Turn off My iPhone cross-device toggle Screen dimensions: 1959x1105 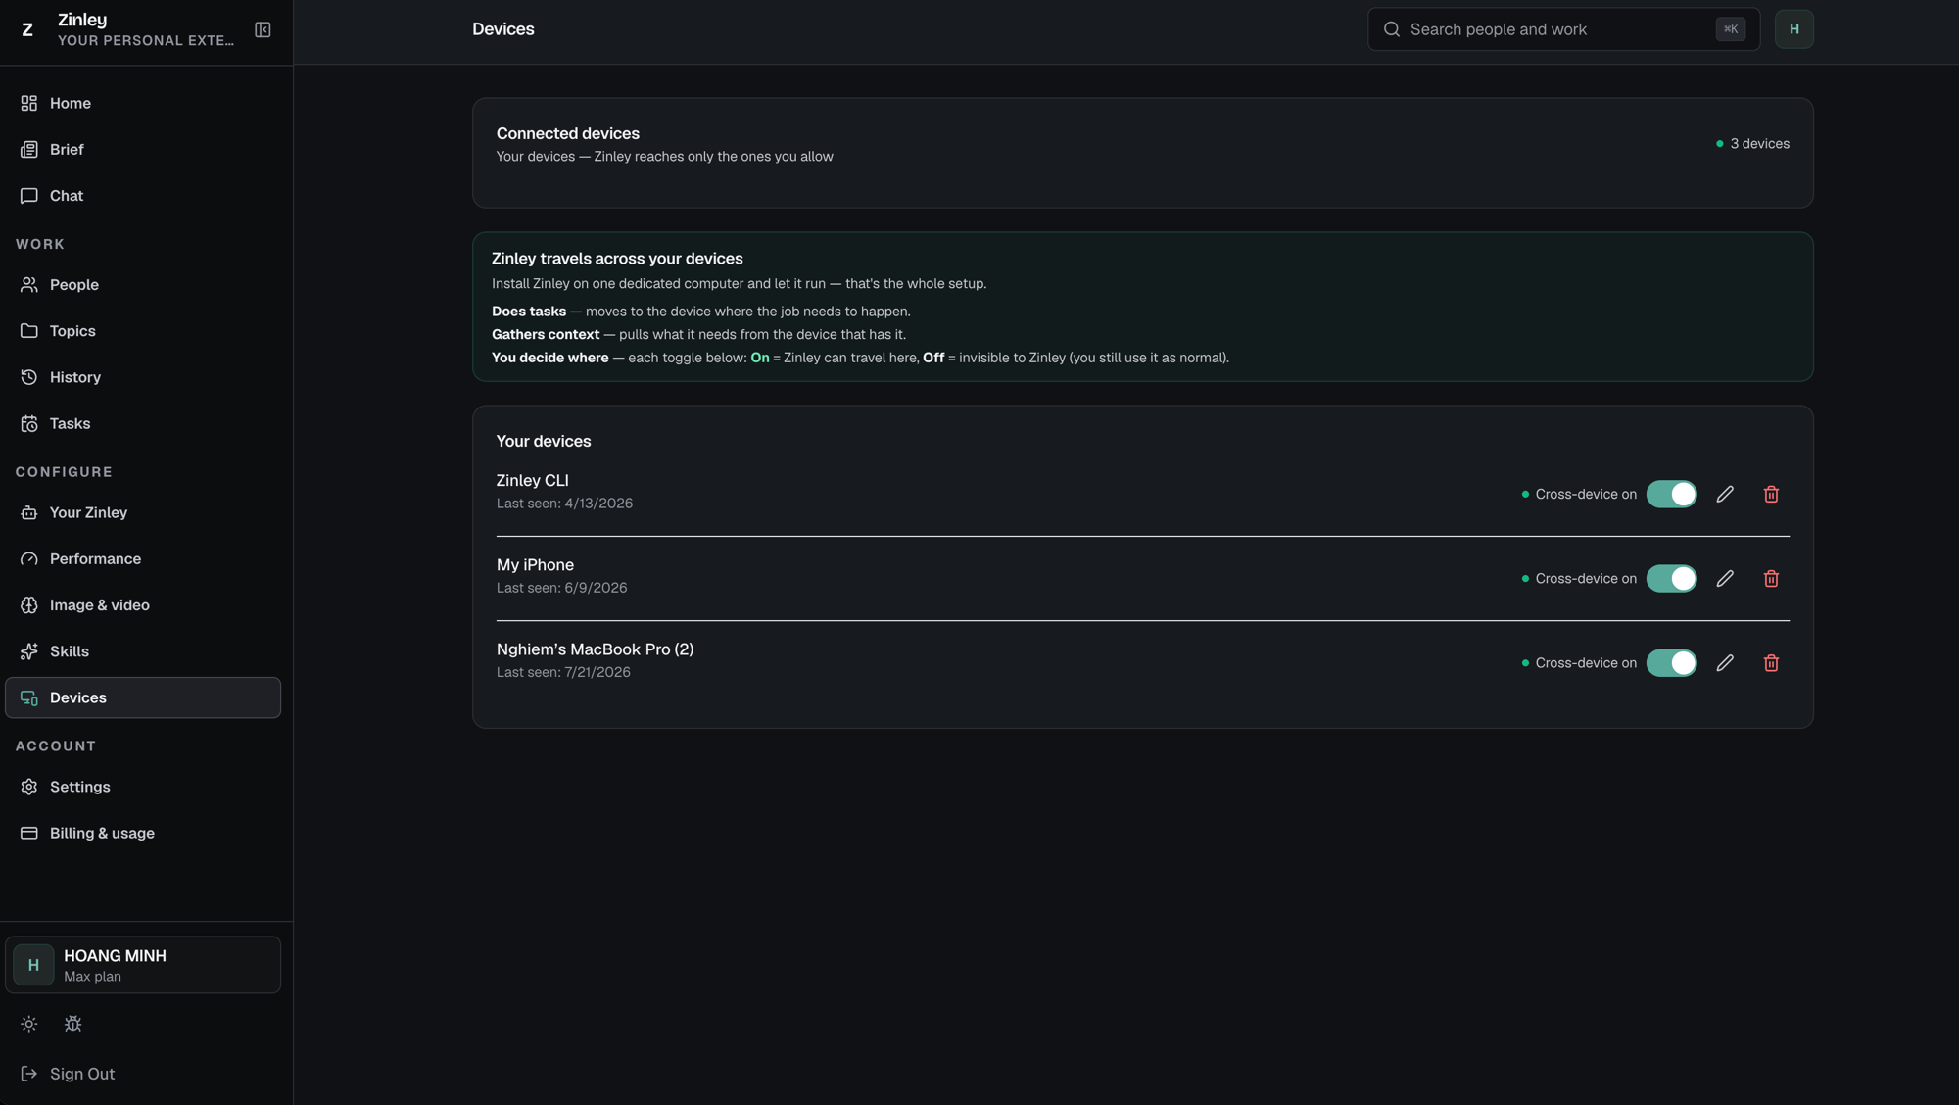[x=1671, y=579]
